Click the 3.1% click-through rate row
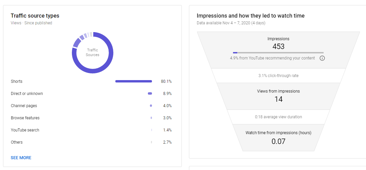This screenshot has height=170, width=366. (278, 76)
